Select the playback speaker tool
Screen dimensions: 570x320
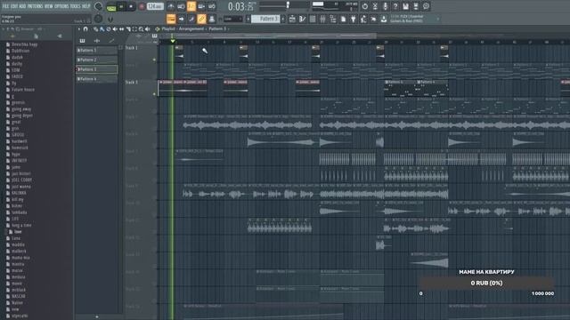point(148,29)
